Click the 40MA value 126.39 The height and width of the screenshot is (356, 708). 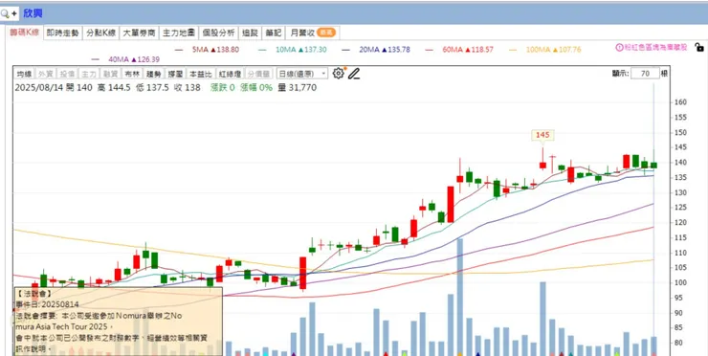click(147, 59)
